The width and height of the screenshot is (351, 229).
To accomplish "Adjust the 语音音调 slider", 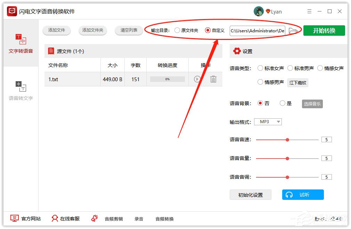I will click(287, 177).
